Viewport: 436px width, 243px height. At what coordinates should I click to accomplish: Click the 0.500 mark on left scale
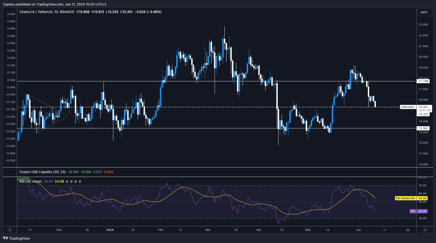click(10, 14)
